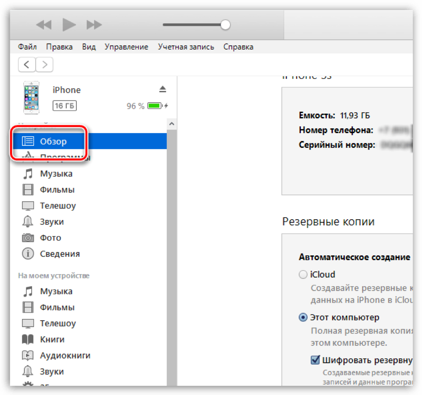Click the Обзор list icon
Screen dimensions: 422x395
pos(28,141)
